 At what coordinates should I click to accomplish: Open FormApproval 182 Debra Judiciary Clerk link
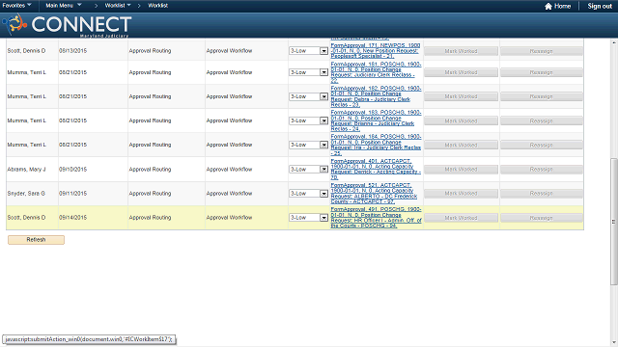coord(376,96)
